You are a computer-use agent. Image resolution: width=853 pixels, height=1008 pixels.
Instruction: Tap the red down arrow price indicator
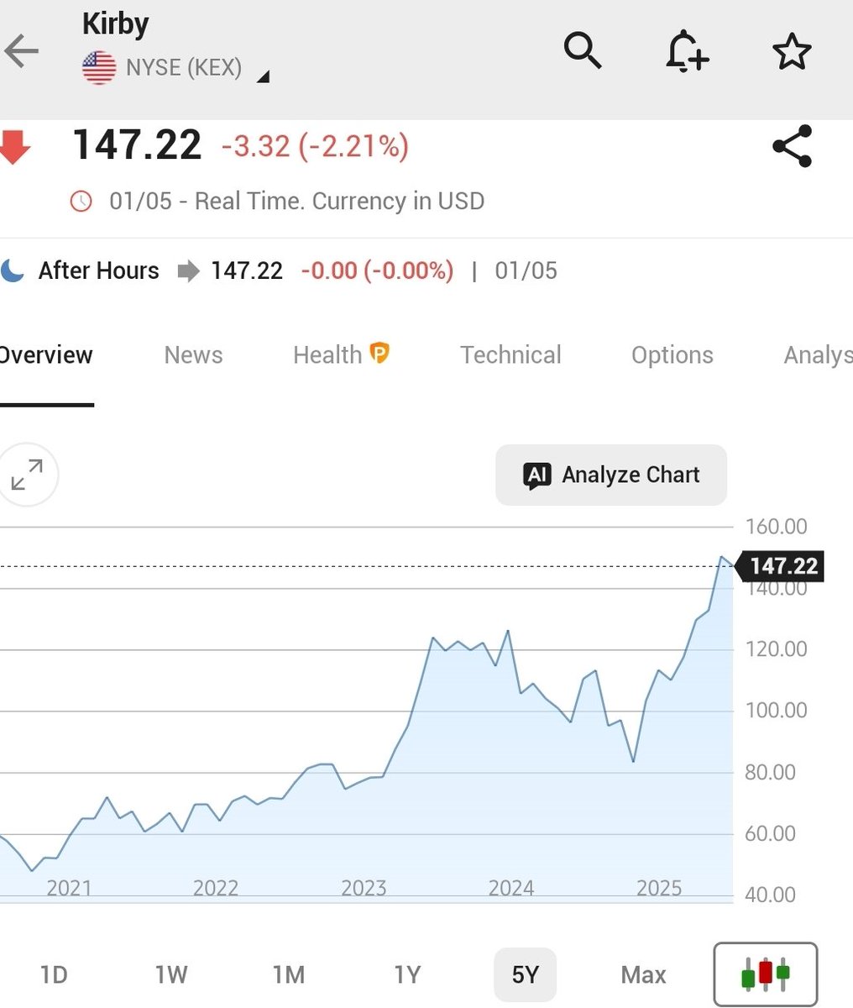pos(14,146)
